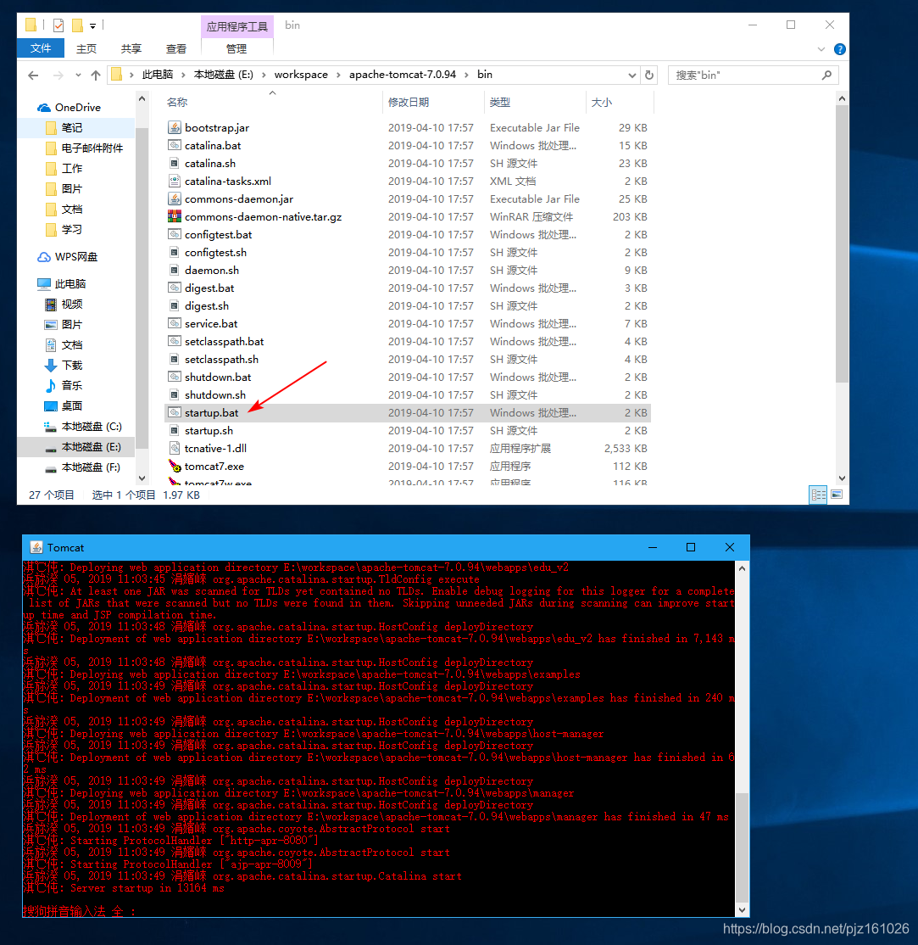The width and height of the screenshot is (918, 945).
Task: Click the new folder icon in quick access toolbar
Action: coord(77,25)
